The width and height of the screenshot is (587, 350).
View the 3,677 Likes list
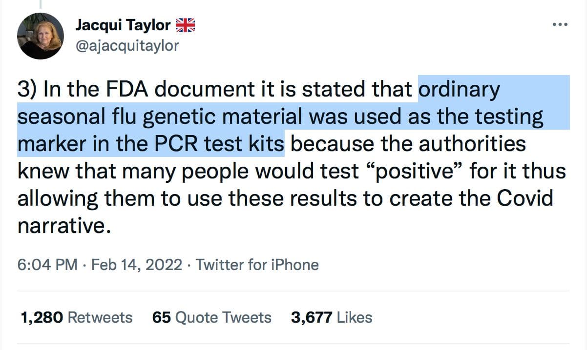coord(332,317)
